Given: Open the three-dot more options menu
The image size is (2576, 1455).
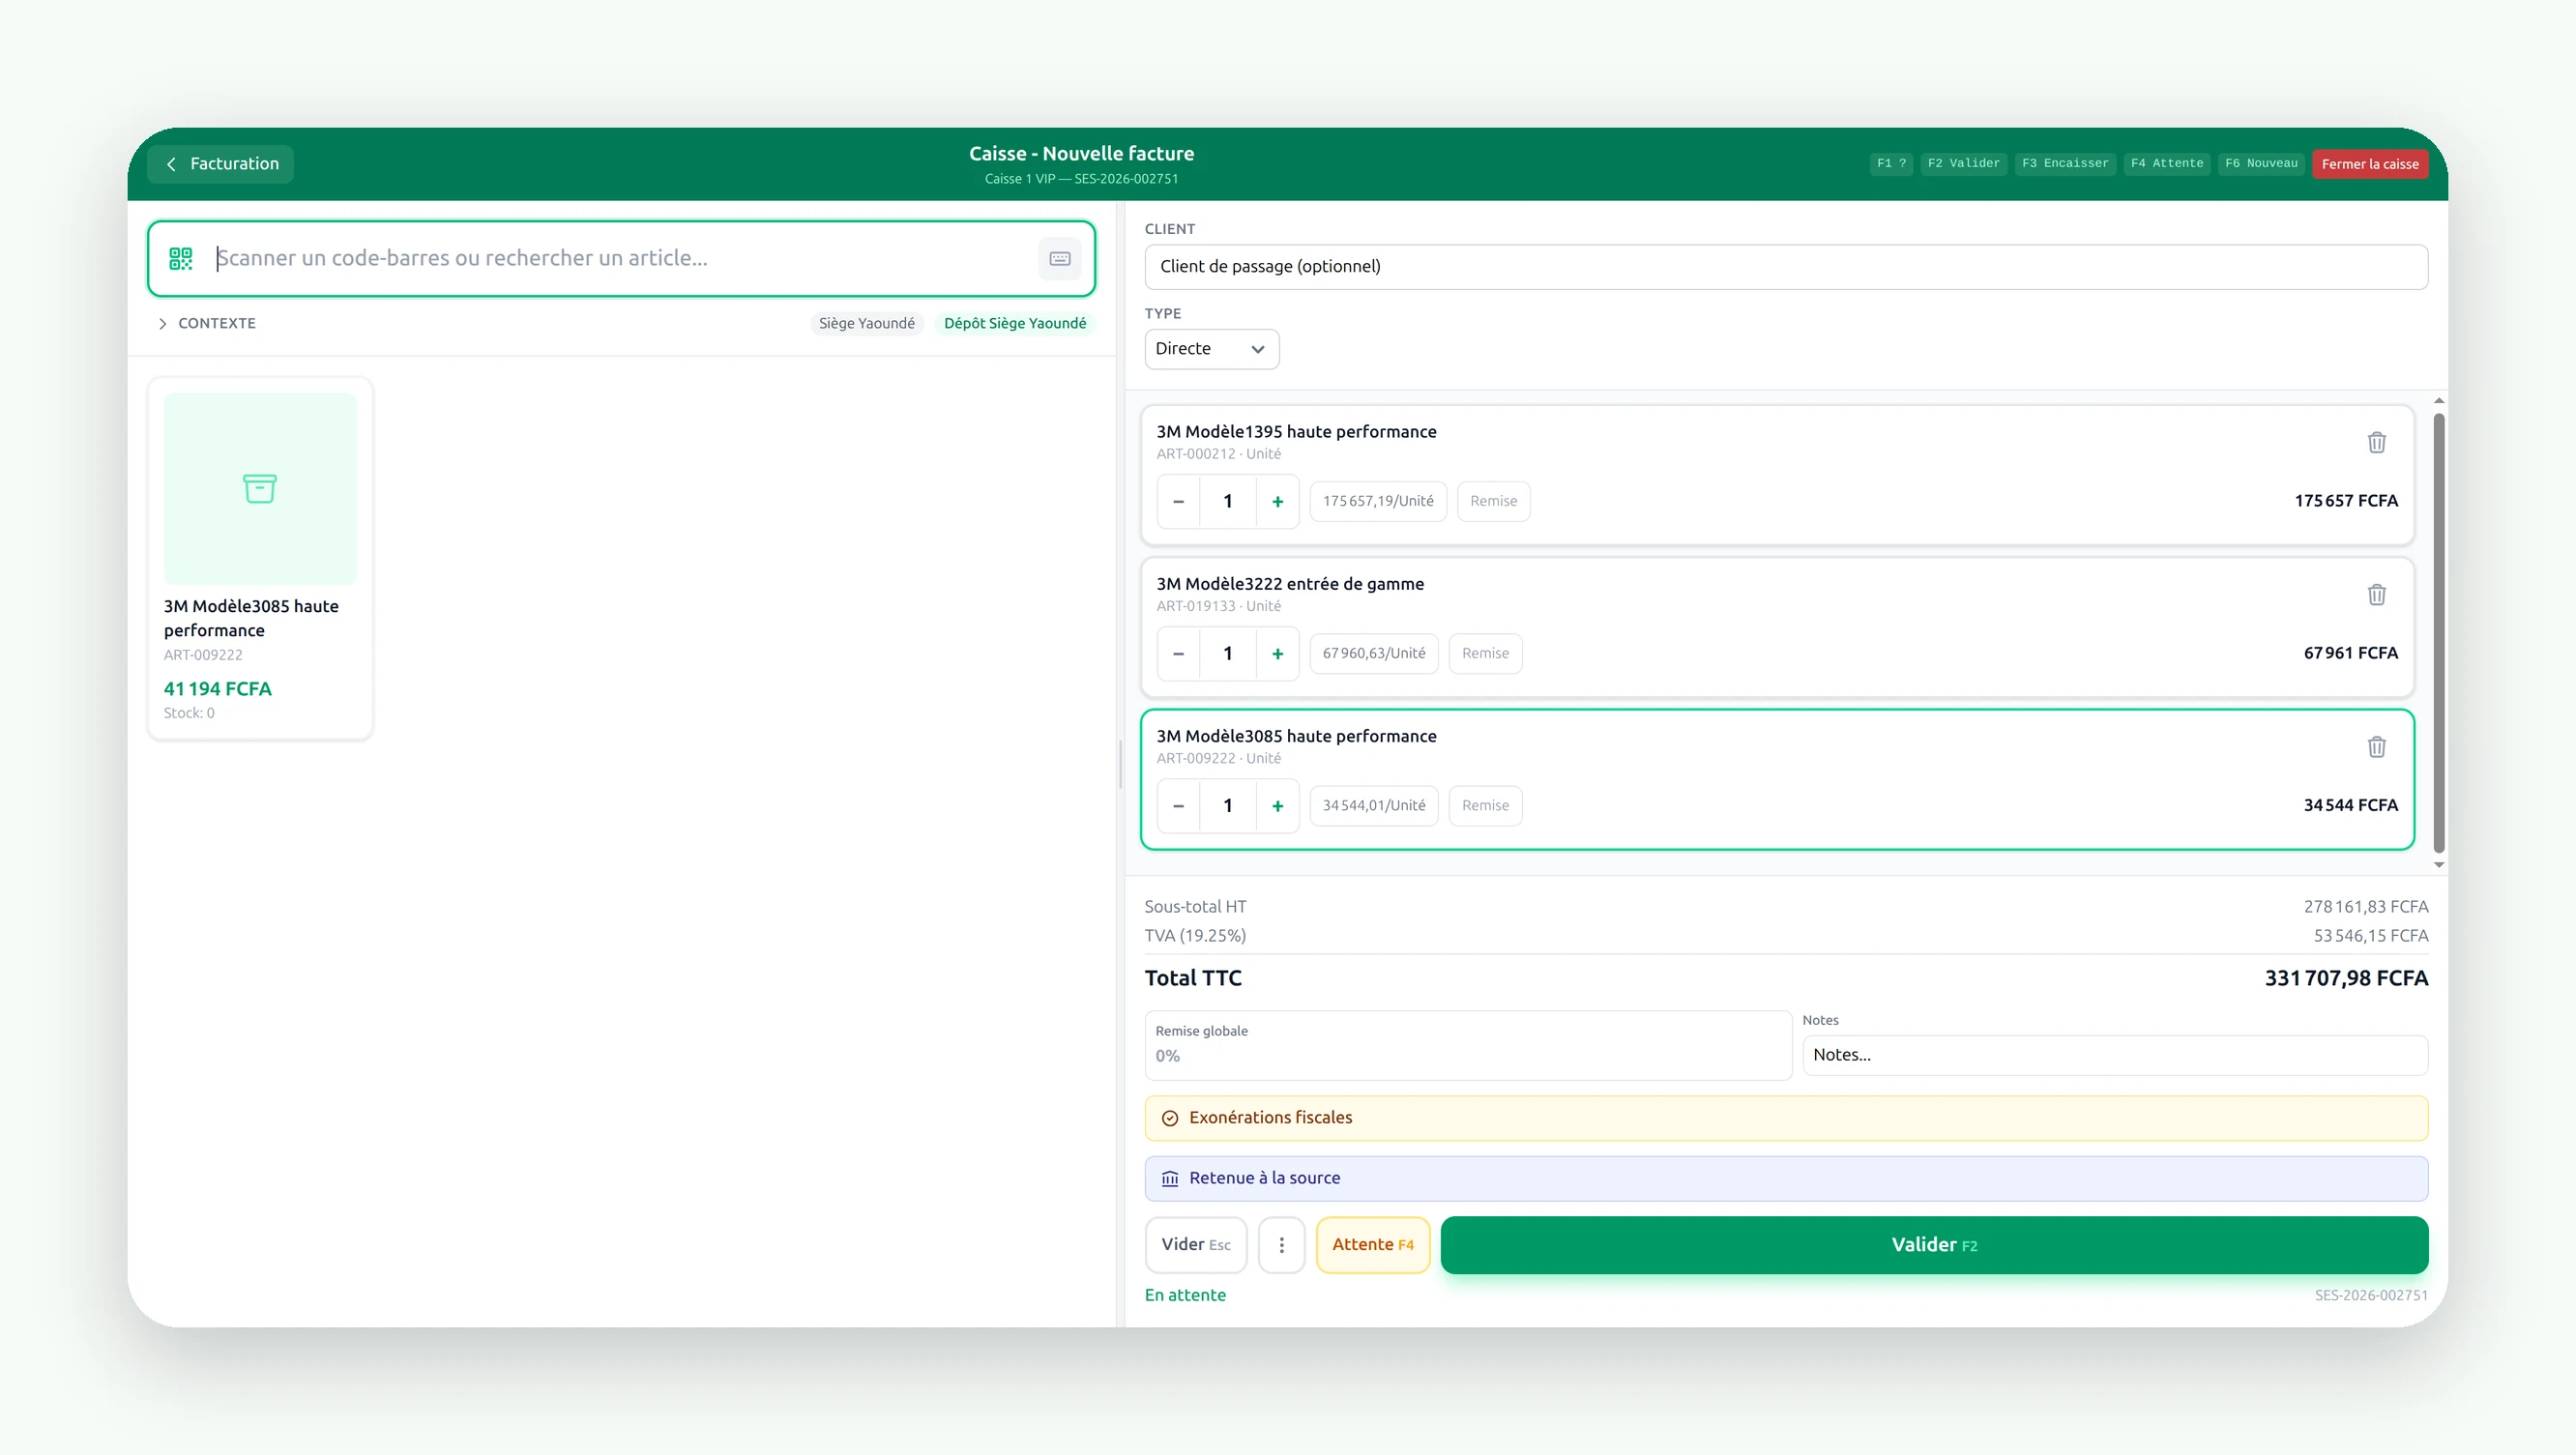Looking at the screenshot, I should [1281, 1245].
